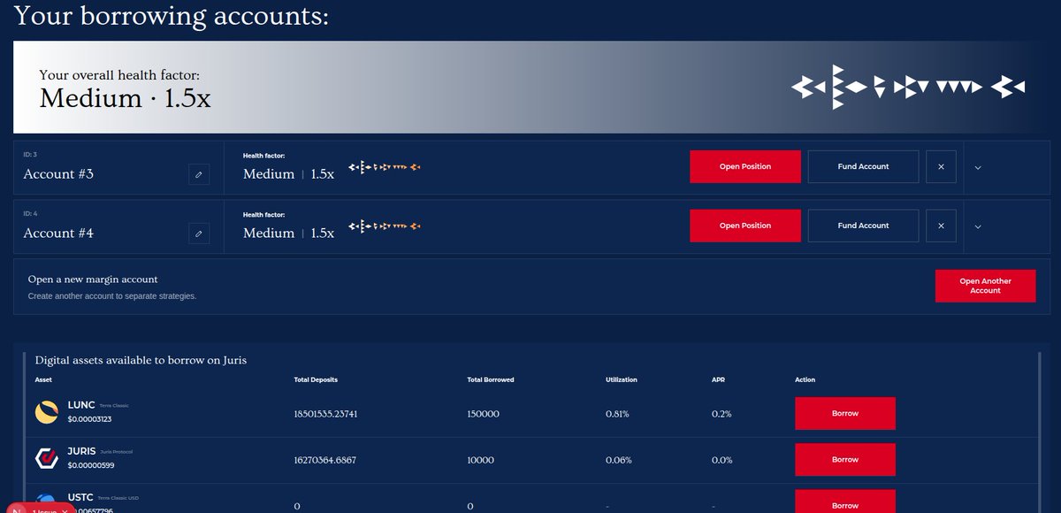Click the APR column header
This screenshot has height=513, width=1061.
718,379
